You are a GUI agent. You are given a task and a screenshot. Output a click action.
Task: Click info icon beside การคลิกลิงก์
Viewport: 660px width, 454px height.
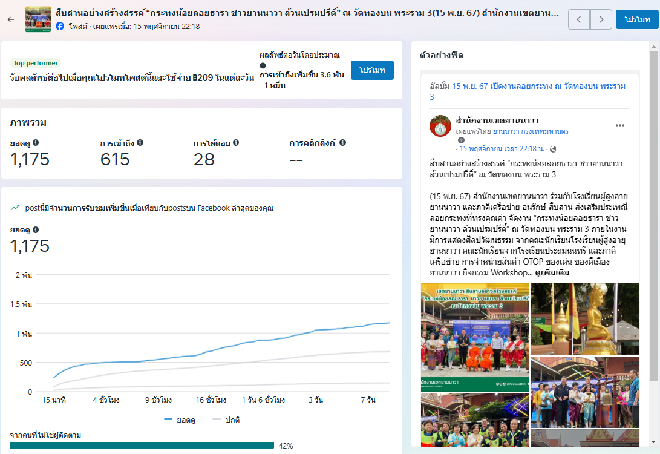[342, 143]
